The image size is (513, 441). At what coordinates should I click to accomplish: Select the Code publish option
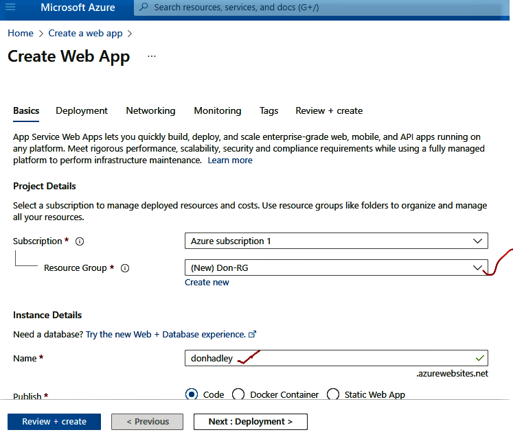192,394
